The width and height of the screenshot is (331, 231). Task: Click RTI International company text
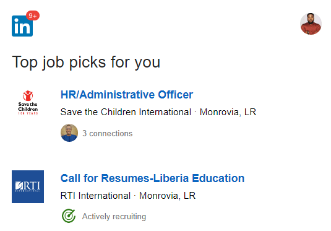click(95, 196)
